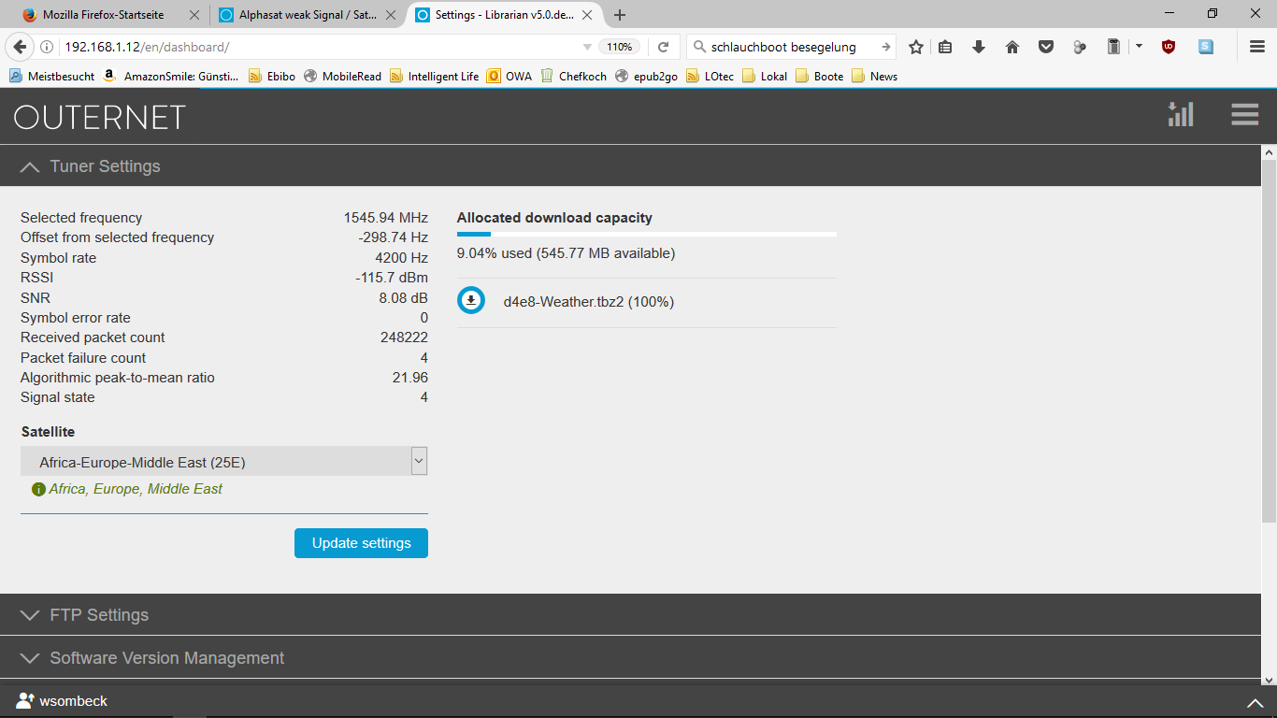Open site identity info icon in address bar

click(x=46, y=47)
